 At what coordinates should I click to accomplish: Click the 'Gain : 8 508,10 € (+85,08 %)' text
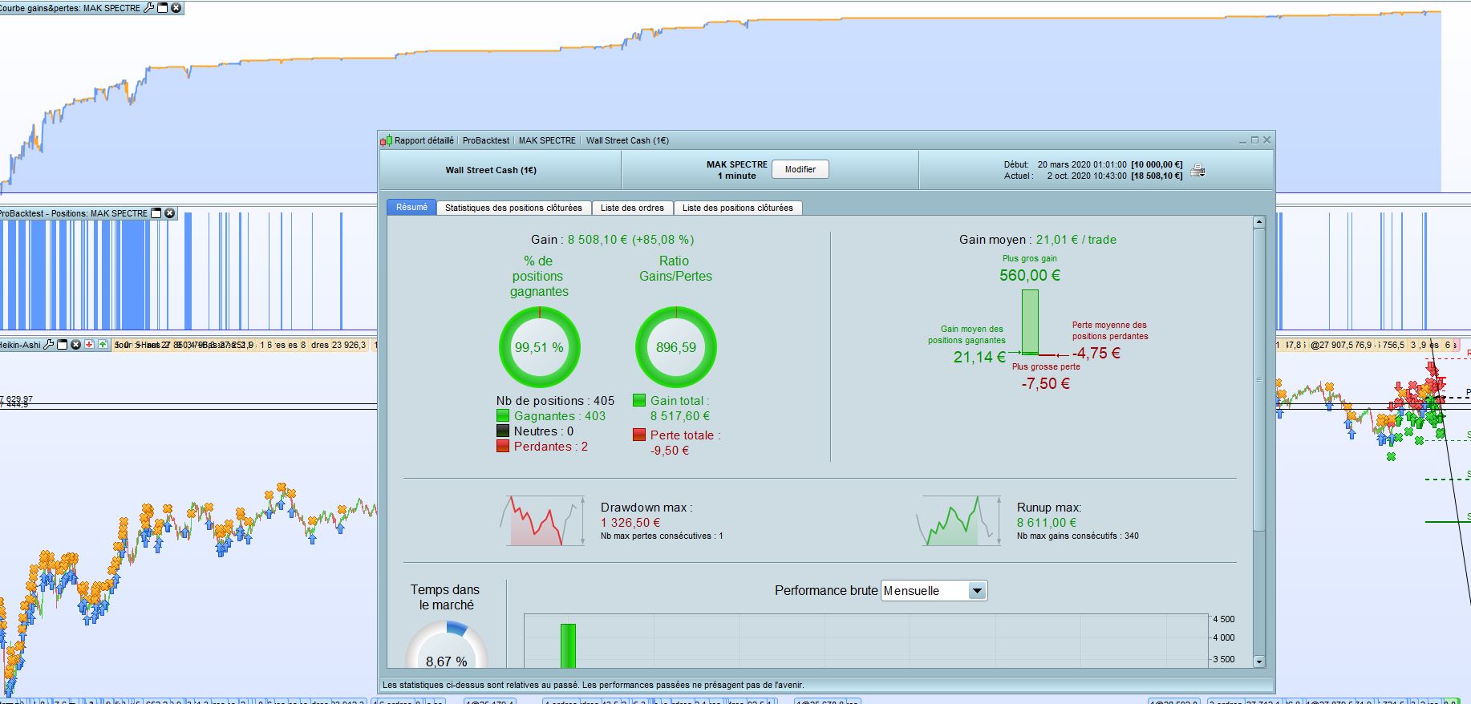pos(613,240)
